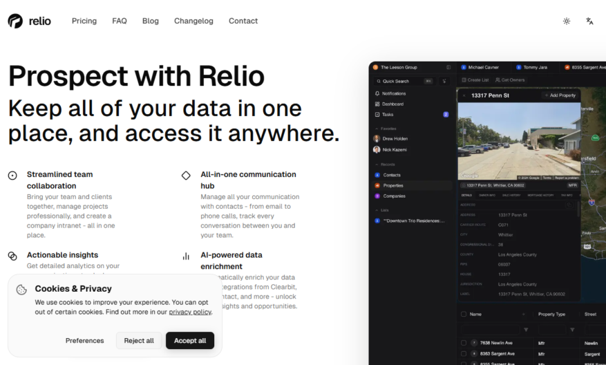This screenshot has width=606, height=365.
Task: Click the street view photo of Penn St
Action: pos(519,141)
